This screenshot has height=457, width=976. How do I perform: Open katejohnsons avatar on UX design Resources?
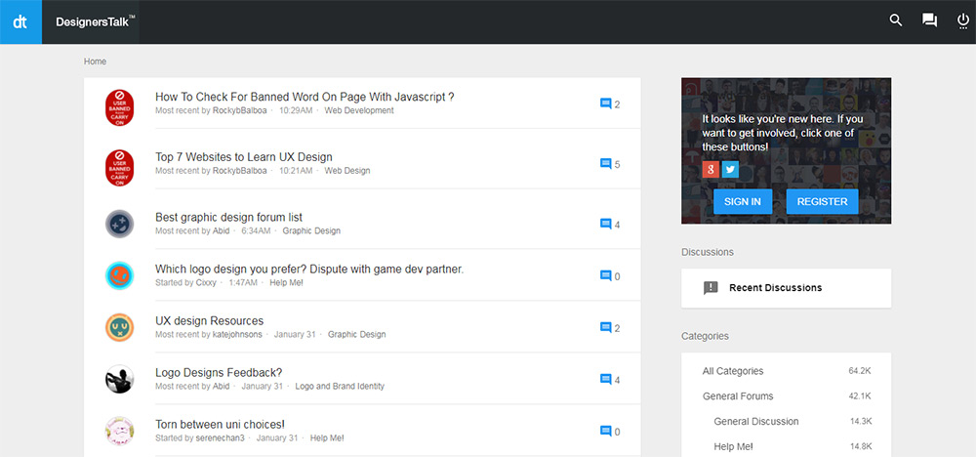point(119,327)
